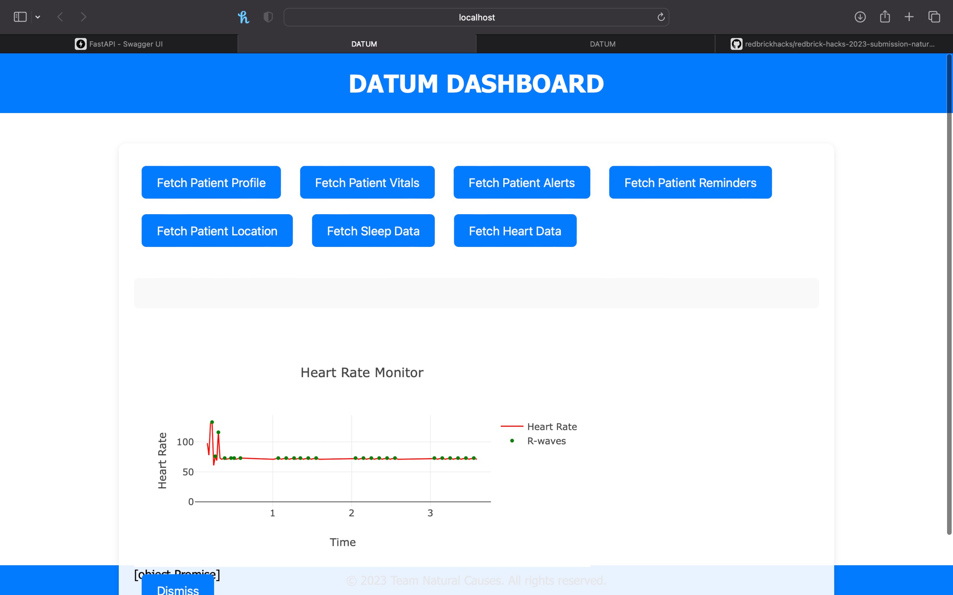Viewport: 953px width, 595px height.
Task: Expand the sidebar tab group dropdown chevron
Action: pos(38,17)
